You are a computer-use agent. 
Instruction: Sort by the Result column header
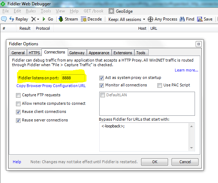pyautogui.click(x=25, y=28)
